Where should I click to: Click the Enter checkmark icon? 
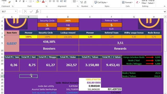[x=31, y=11]
